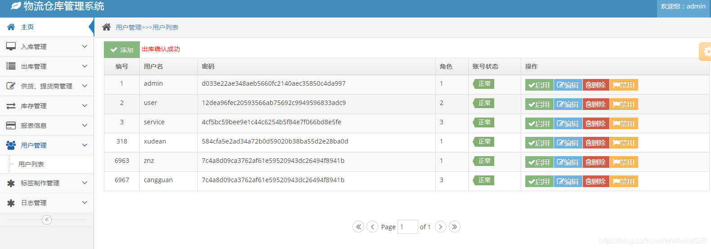711x249 pixels.
Task: Click the green 添加 button
Action: pyautogui.click(x=122, y=50)
